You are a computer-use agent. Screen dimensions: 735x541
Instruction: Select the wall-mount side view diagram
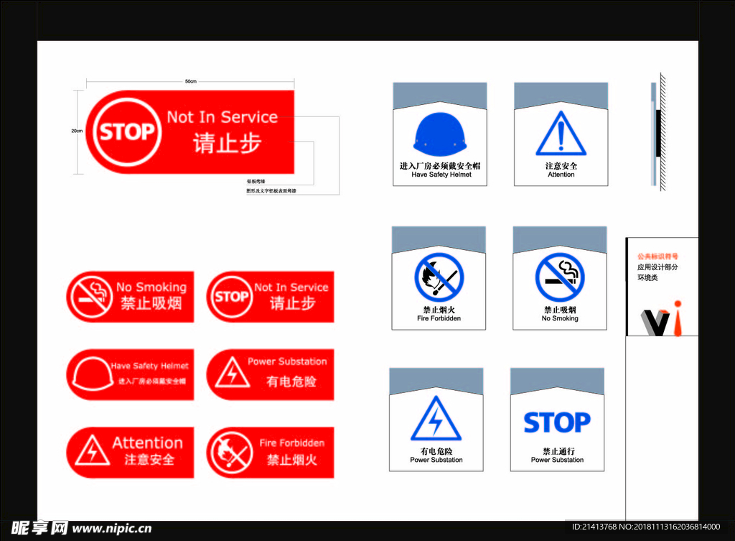coord(658,134)
